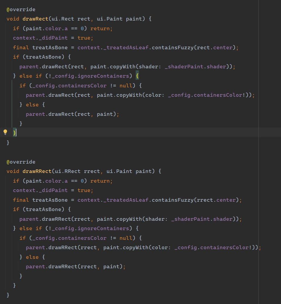
Task: Click the ui.Paint type in drawRect's signature
Action: pos(110,19)
